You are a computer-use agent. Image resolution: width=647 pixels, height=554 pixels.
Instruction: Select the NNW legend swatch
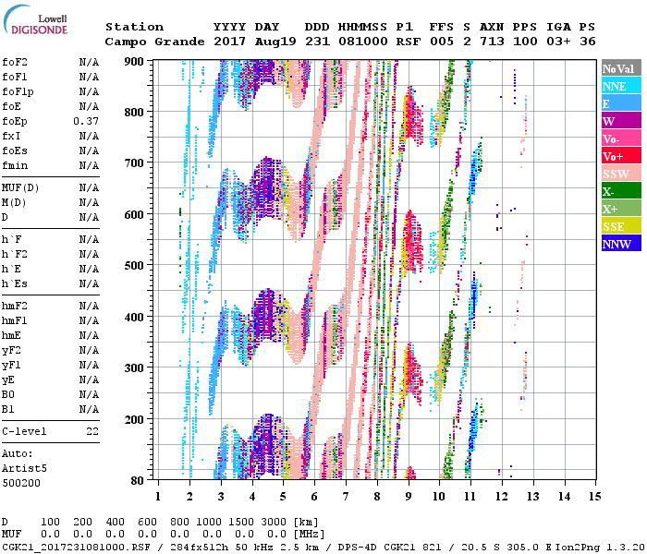[x=621, y=244]
